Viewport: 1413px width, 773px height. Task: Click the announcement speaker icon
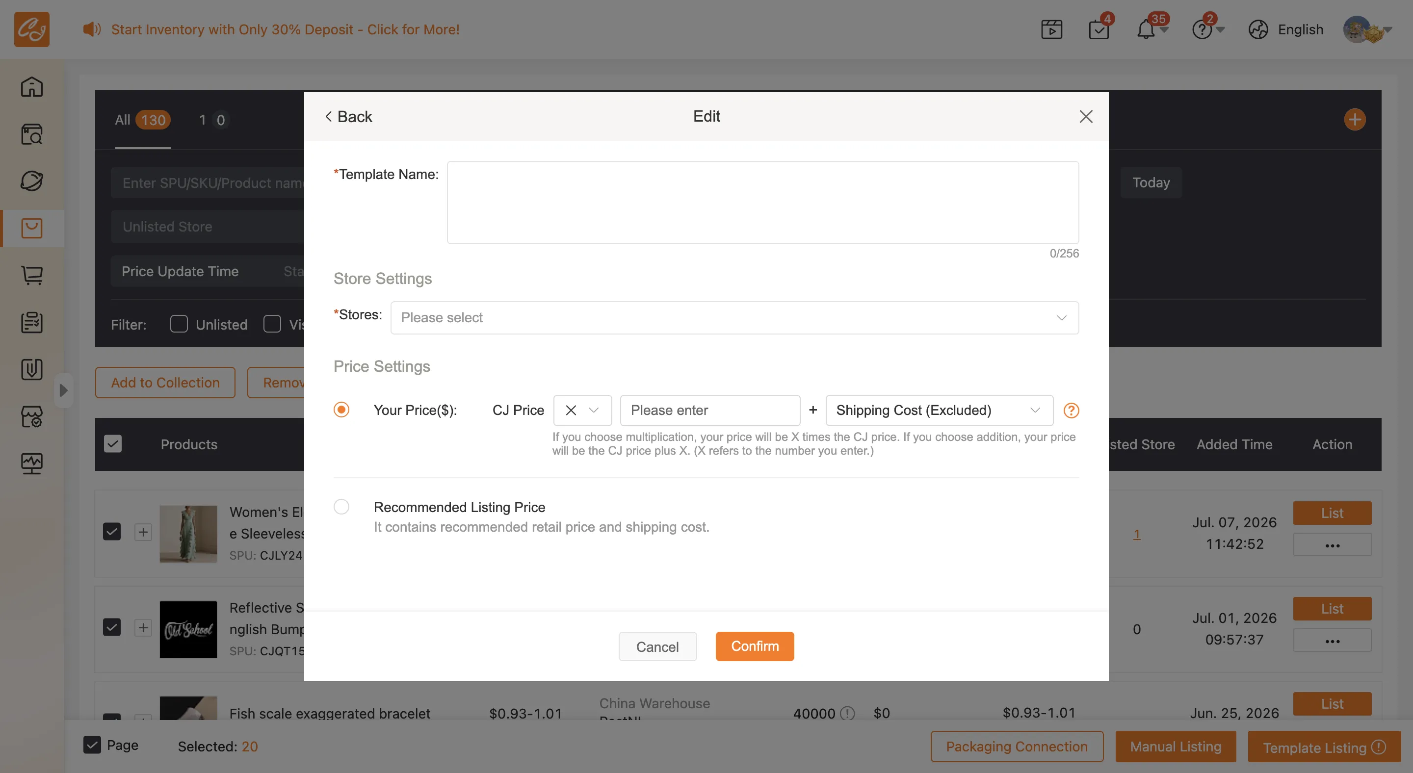click(x=92, y=29)
